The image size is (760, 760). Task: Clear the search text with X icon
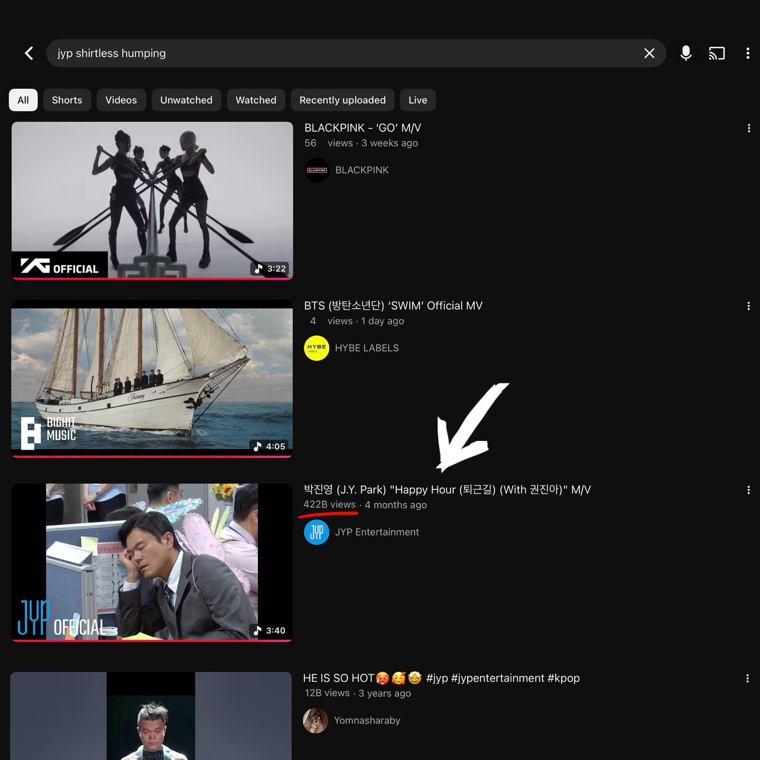point(649,53)
